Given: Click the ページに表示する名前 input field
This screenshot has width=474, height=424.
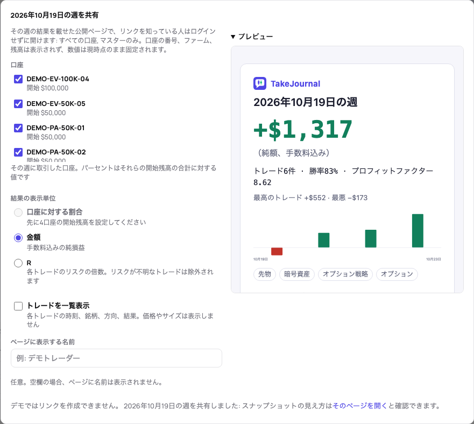Looking at the screenshot, I should coord(116,358).
